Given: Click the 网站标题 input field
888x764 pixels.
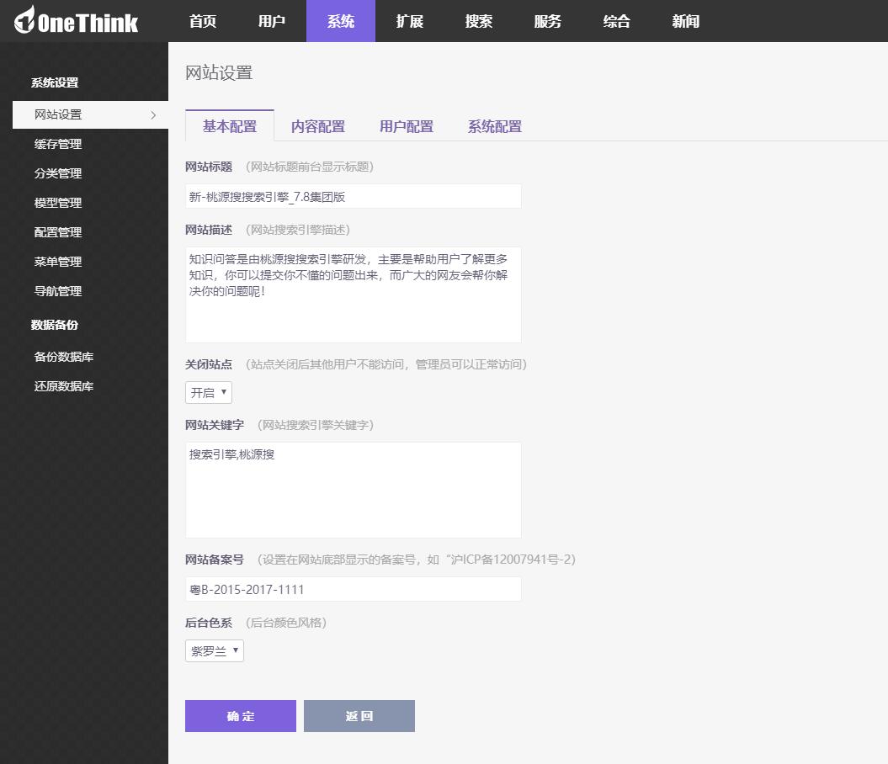Looking at the screenshot, I should coord(353,196).
